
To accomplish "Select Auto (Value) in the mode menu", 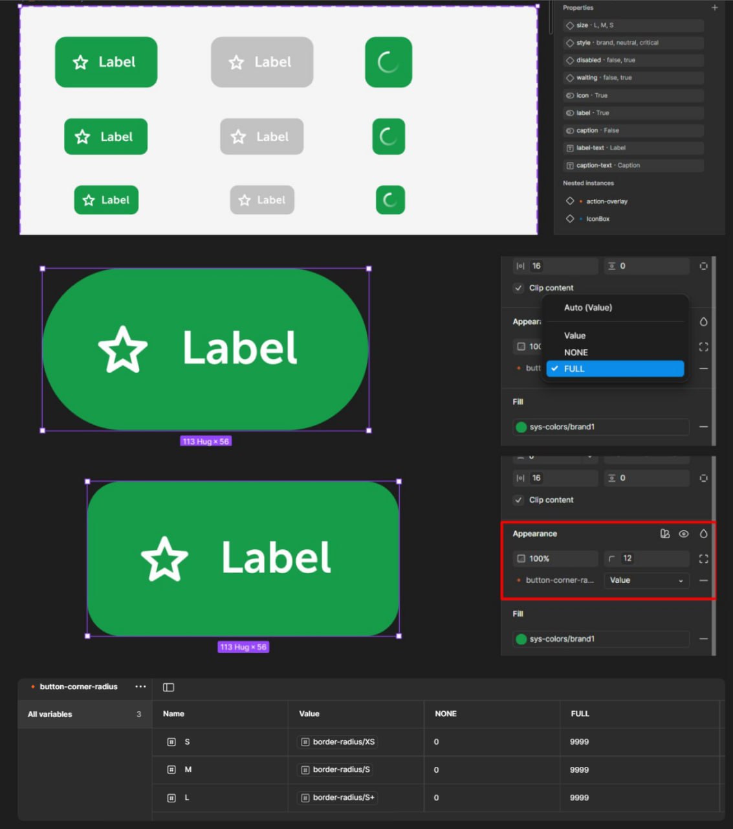I will (x=587, y=308).
